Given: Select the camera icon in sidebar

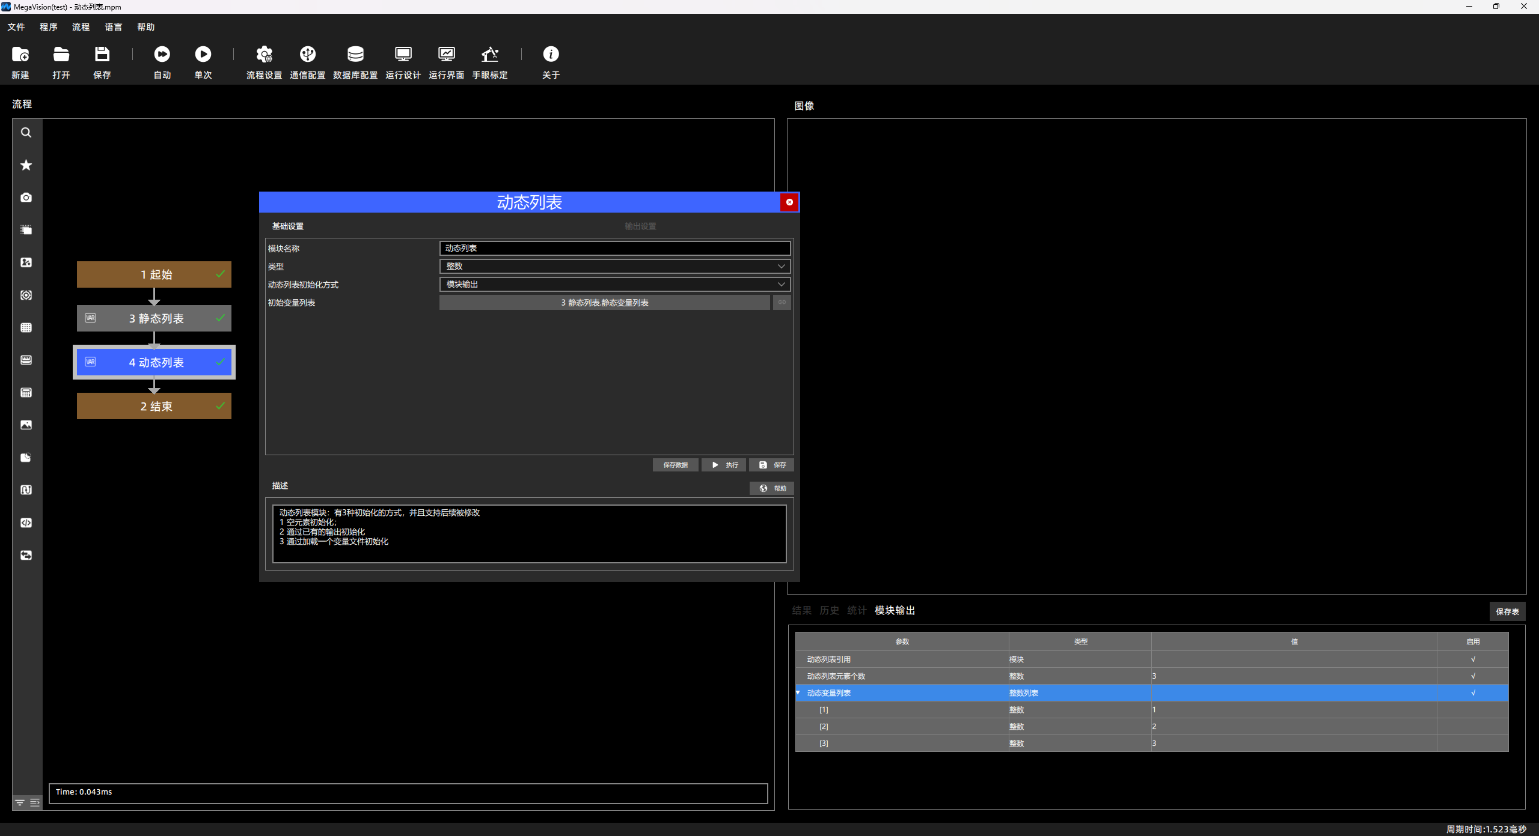Looking at the screenshot, I should pos(26,198).
